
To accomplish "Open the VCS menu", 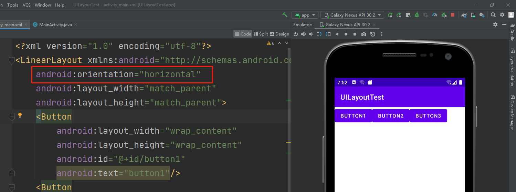I will (x=27, y=5).
